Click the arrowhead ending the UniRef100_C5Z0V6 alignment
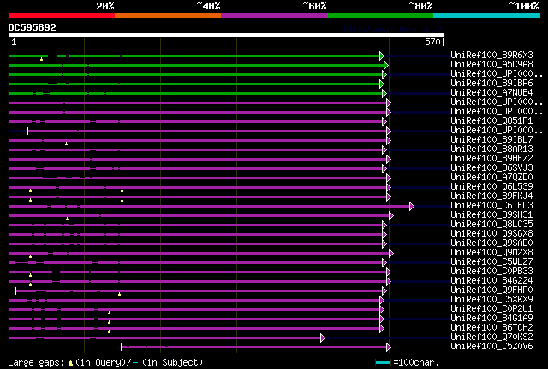548x369 pixels. [x=389, y=348]
